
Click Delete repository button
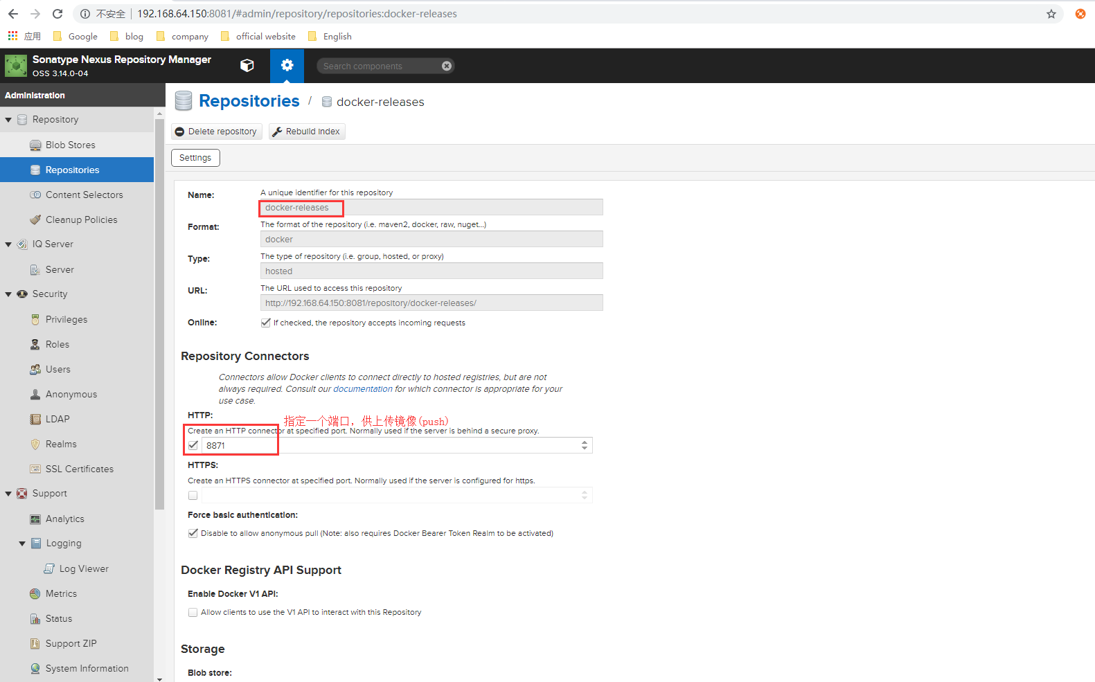pos(216,132)
